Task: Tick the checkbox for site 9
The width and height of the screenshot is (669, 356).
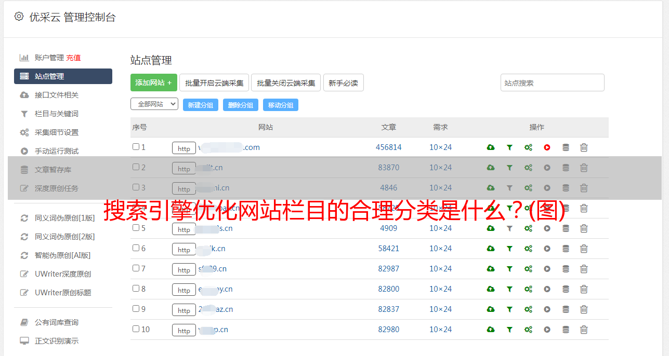Action: point(136,309)
